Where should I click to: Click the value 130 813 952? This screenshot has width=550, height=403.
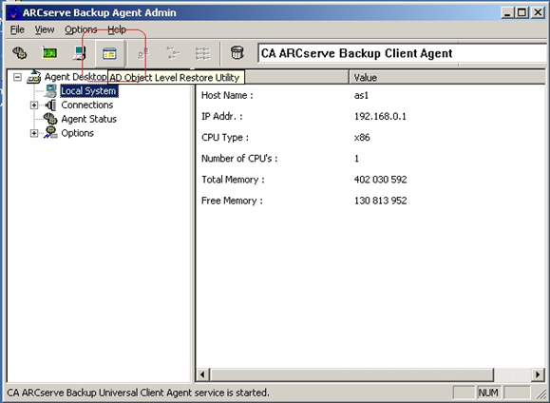[x=381, y=201]
